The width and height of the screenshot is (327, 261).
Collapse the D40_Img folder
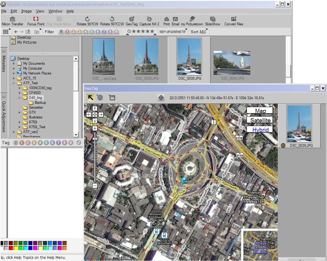pyautogui.click(x=19, y=98)
